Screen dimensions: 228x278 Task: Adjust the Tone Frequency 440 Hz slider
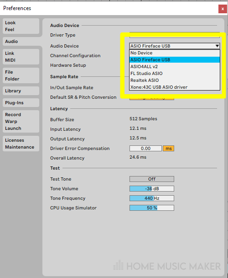tap(152, 198)
